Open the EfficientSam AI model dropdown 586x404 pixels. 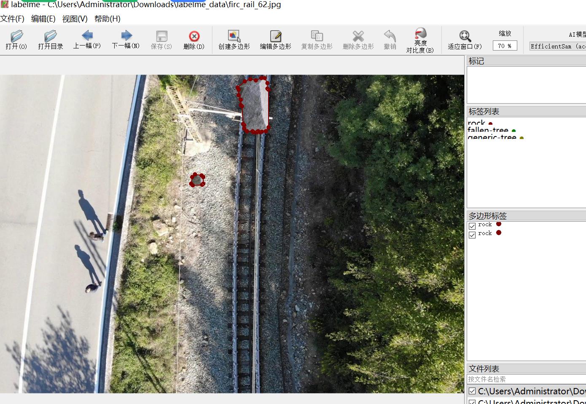coord(557,46)
